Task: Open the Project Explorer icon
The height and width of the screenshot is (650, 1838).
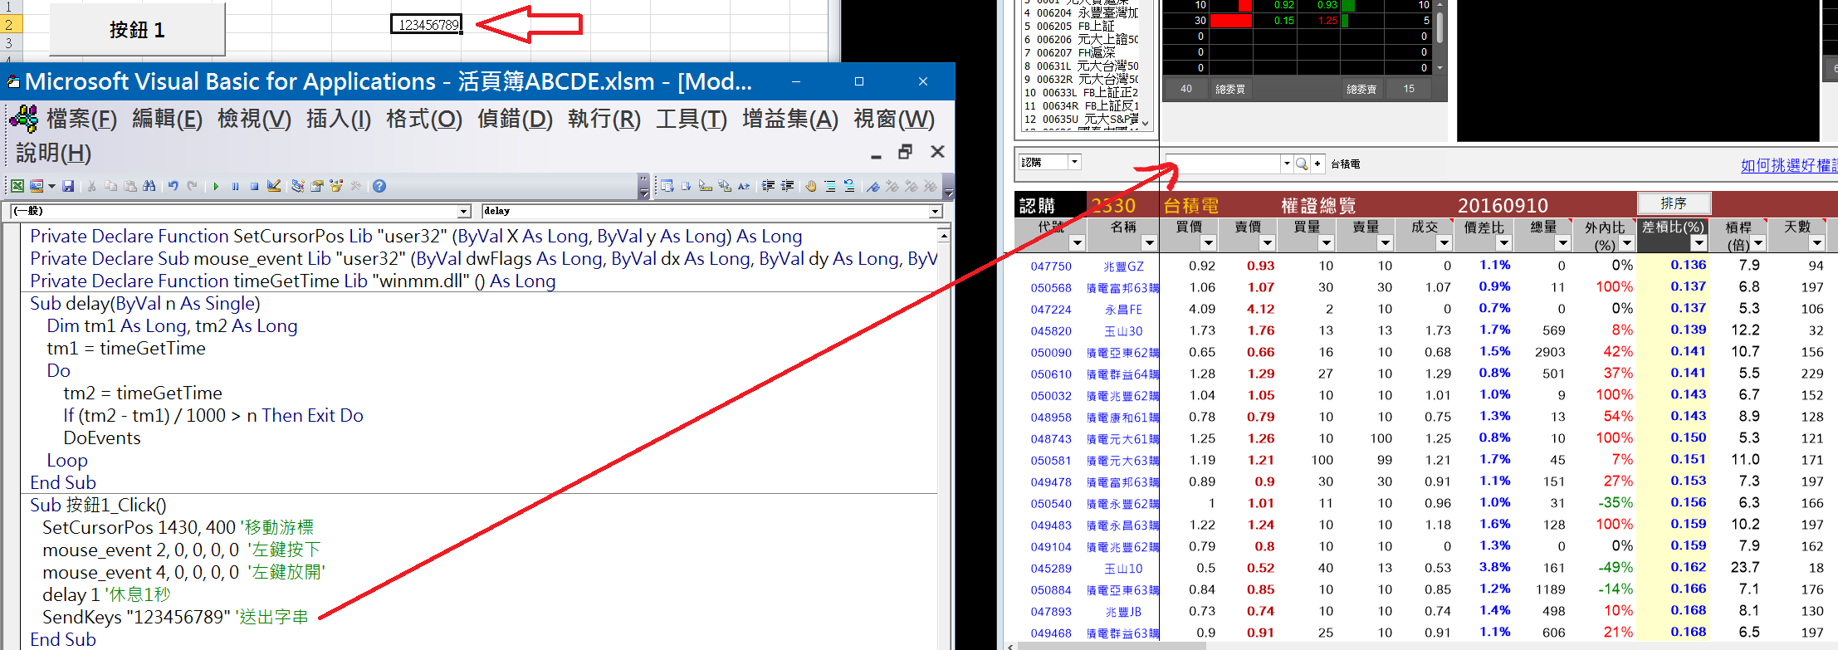Action: point(297,186)
